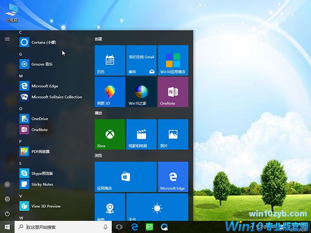311x233 pixels.
Task: Jump to letter O section header
Action: (x=21, y=109)
